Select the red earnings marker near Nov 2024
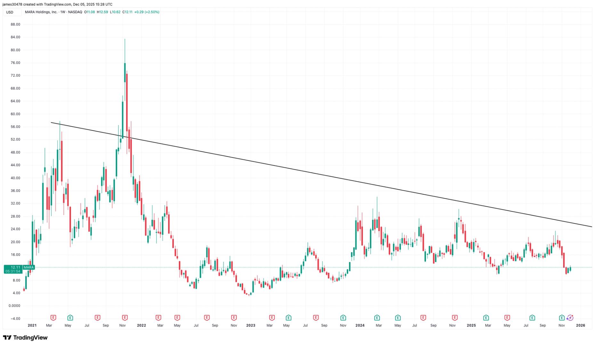 [455, 317]
